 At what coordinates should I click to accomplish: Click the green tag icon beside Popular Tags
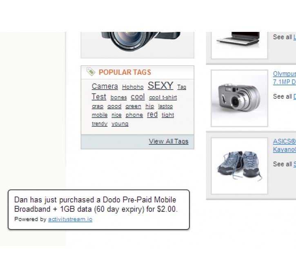(91, 72)
